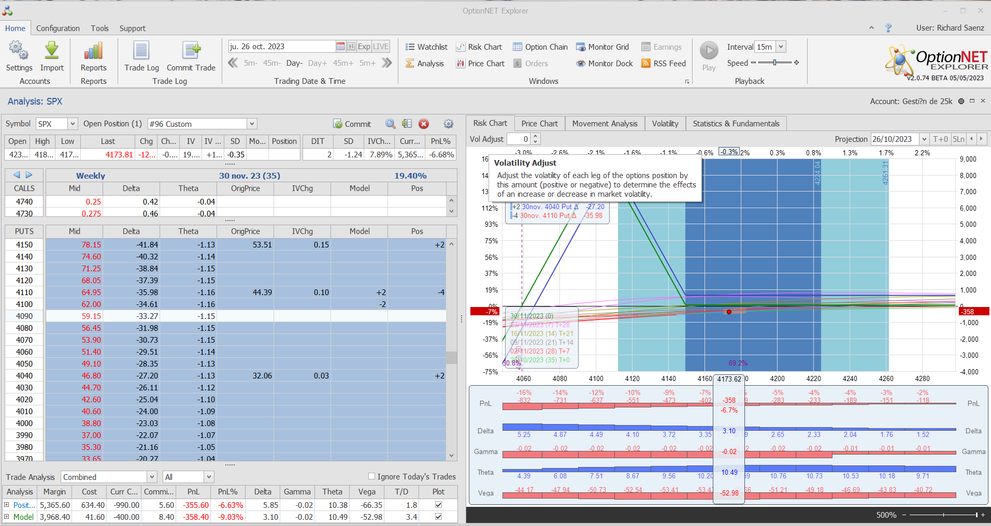Open the Trade Log icon
991x526 pixels.
pos(141,51)
